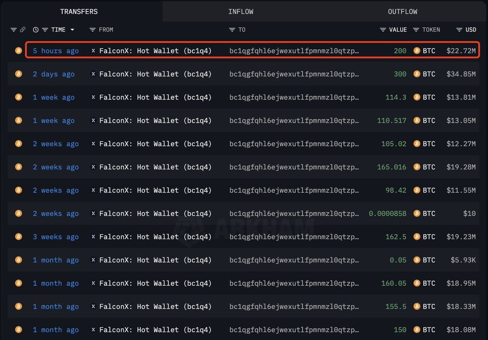Click FalconX logo in the 2 days ago row
The image size is (488, 340).
coord(94,74)
